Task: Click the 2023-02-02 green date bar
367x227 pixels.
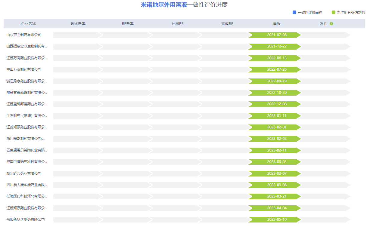Action: [x=275, y=139]
